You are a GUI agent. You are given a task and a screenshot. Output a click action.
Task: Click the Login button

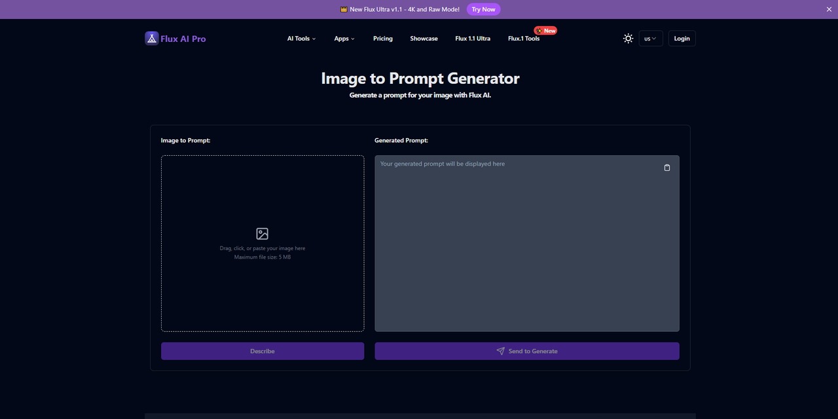(x=682, y=39)
